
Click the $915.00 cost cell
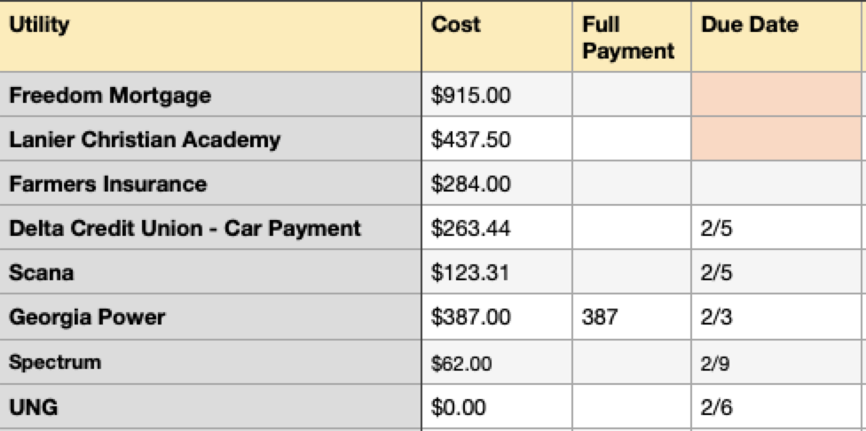coord(496,95)
